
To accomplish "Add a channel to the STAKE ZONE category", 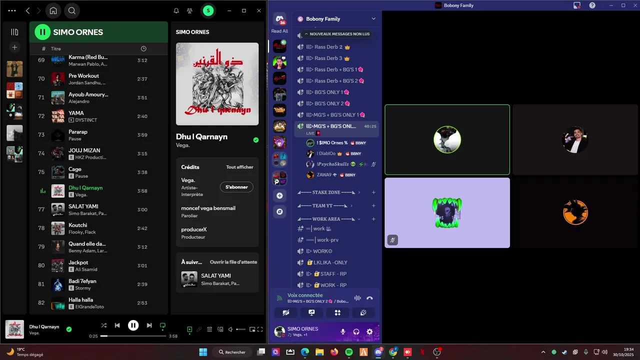I will [373, 192].
